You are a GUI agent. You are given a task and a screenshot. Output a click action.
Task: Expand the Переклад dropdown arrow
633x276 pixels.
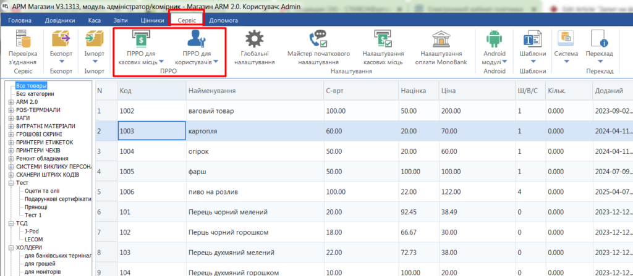600,62
